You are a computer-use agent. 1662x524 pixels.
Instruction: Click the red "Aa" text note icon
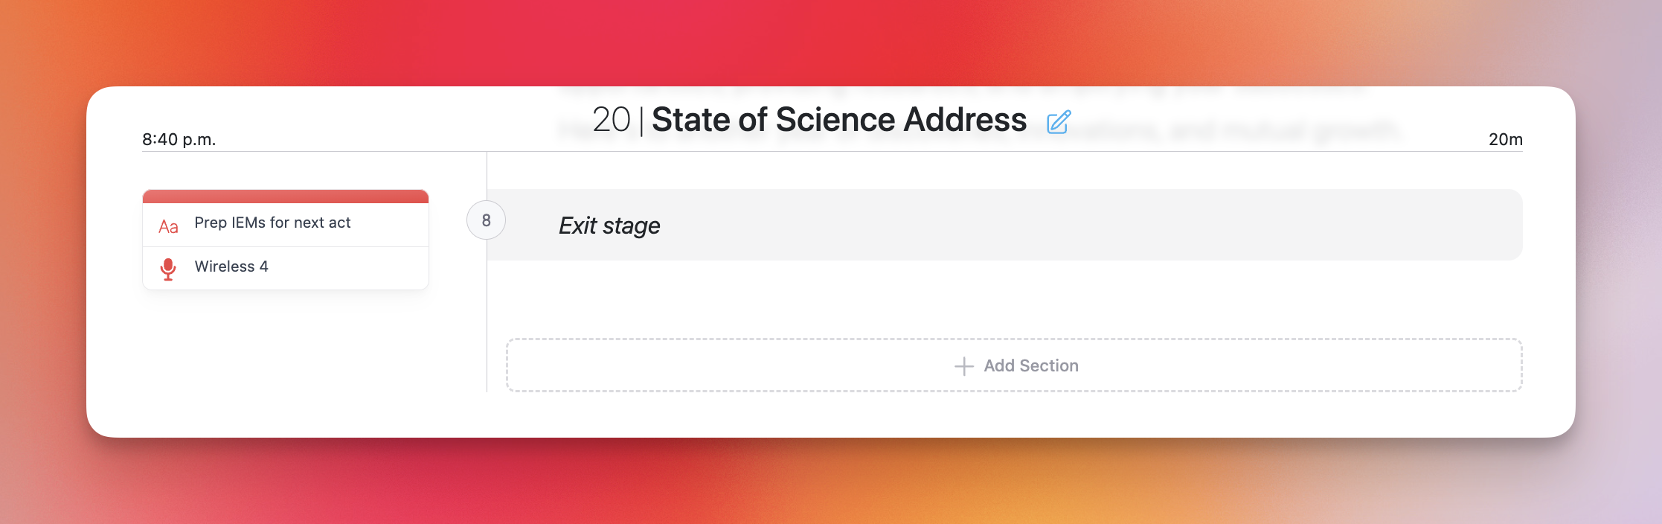168,226
